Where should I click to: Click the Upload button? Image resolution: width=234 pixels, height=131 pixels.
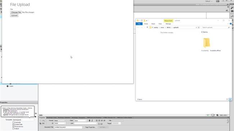point(14,15)
